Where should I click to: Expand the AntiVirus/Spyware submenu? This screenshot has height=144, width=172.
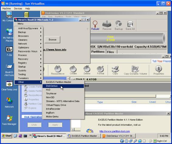(x=28, y=28)
